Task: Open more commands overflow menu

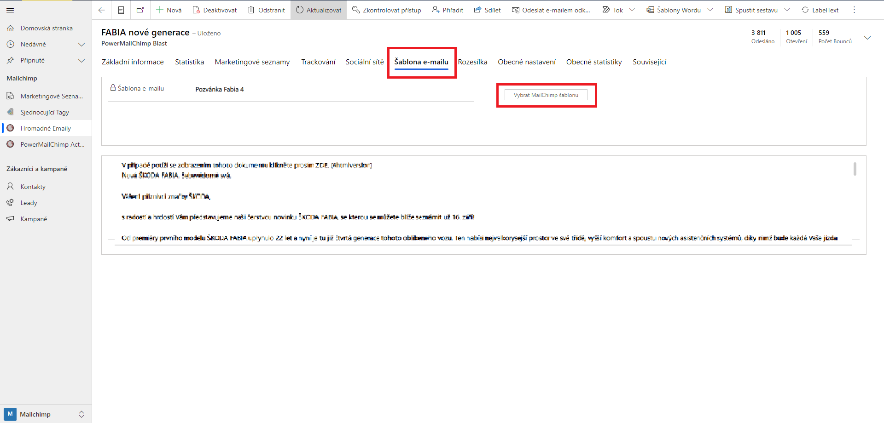Action: point(854,10)
